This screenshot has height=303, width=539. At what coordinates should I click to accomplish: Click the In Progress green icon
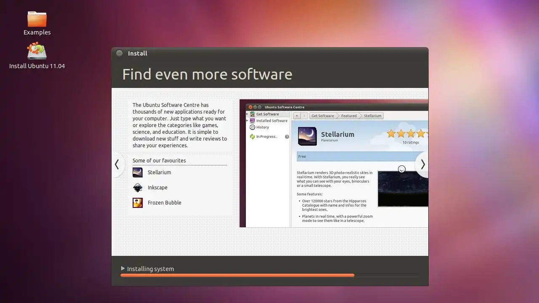coord(252,137)
